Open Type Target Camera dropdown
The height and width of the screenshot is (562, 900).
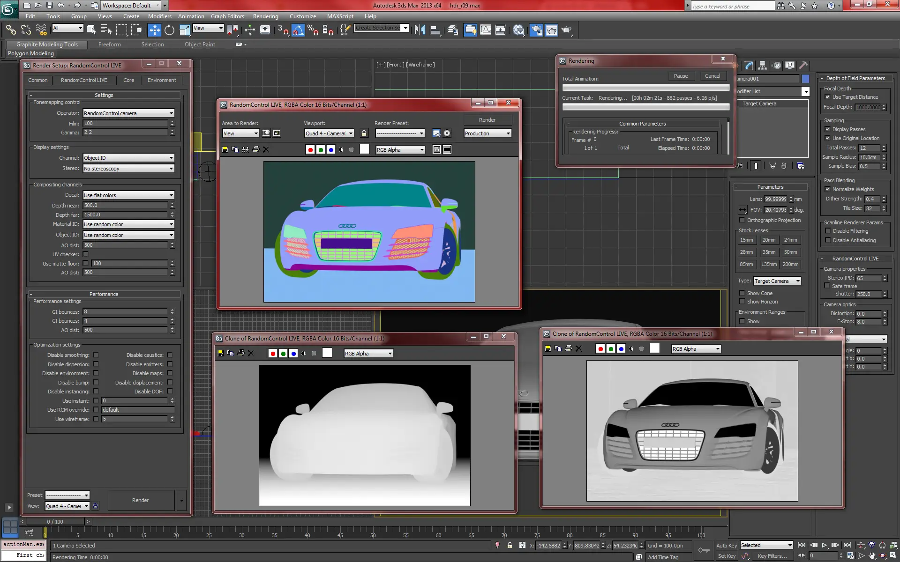tap(777, 281)
